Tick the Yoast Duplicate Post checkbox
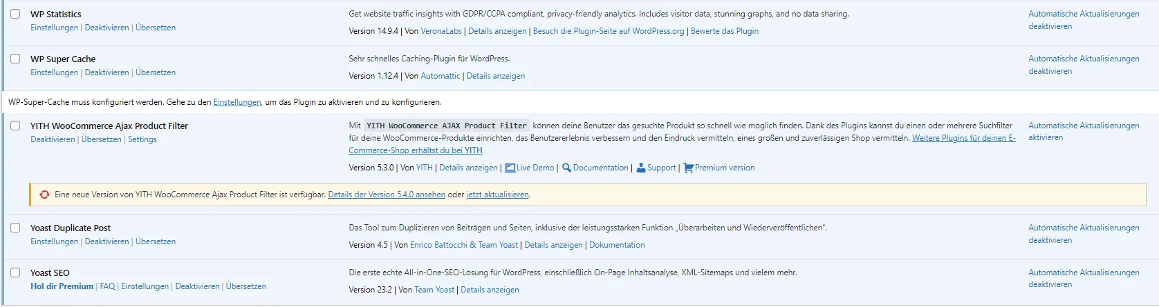The image size is (1159, 307). pos(15,228)
